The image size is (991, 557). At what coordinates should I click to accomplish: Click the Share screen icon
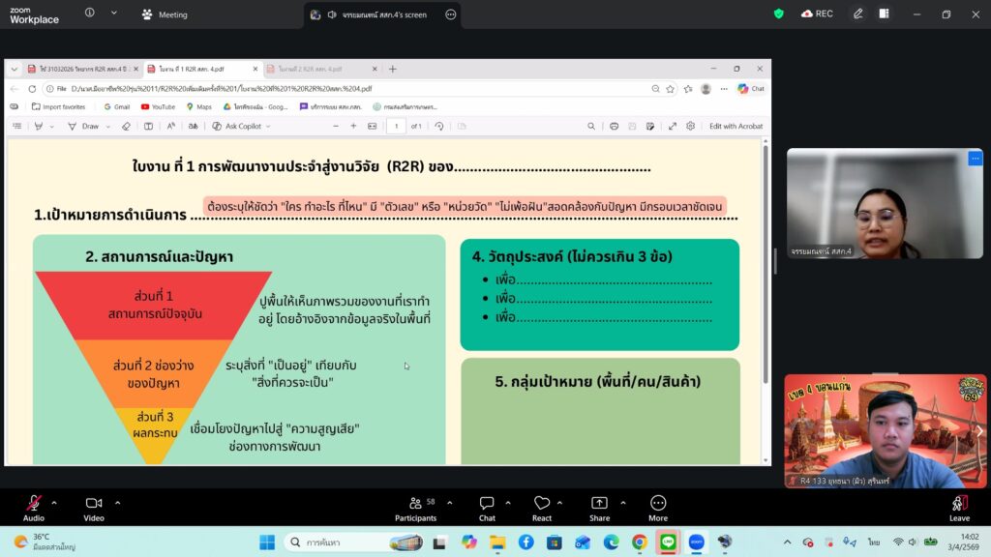tap(599, 504)
